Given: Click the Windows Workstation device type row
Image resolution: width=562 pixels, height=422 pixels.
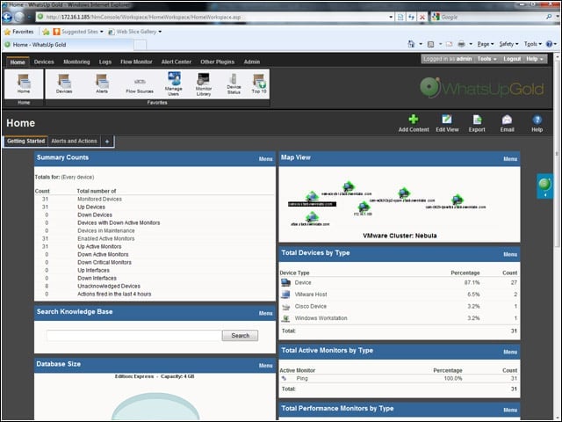Looking at the screenshot, I should [400, 318].
